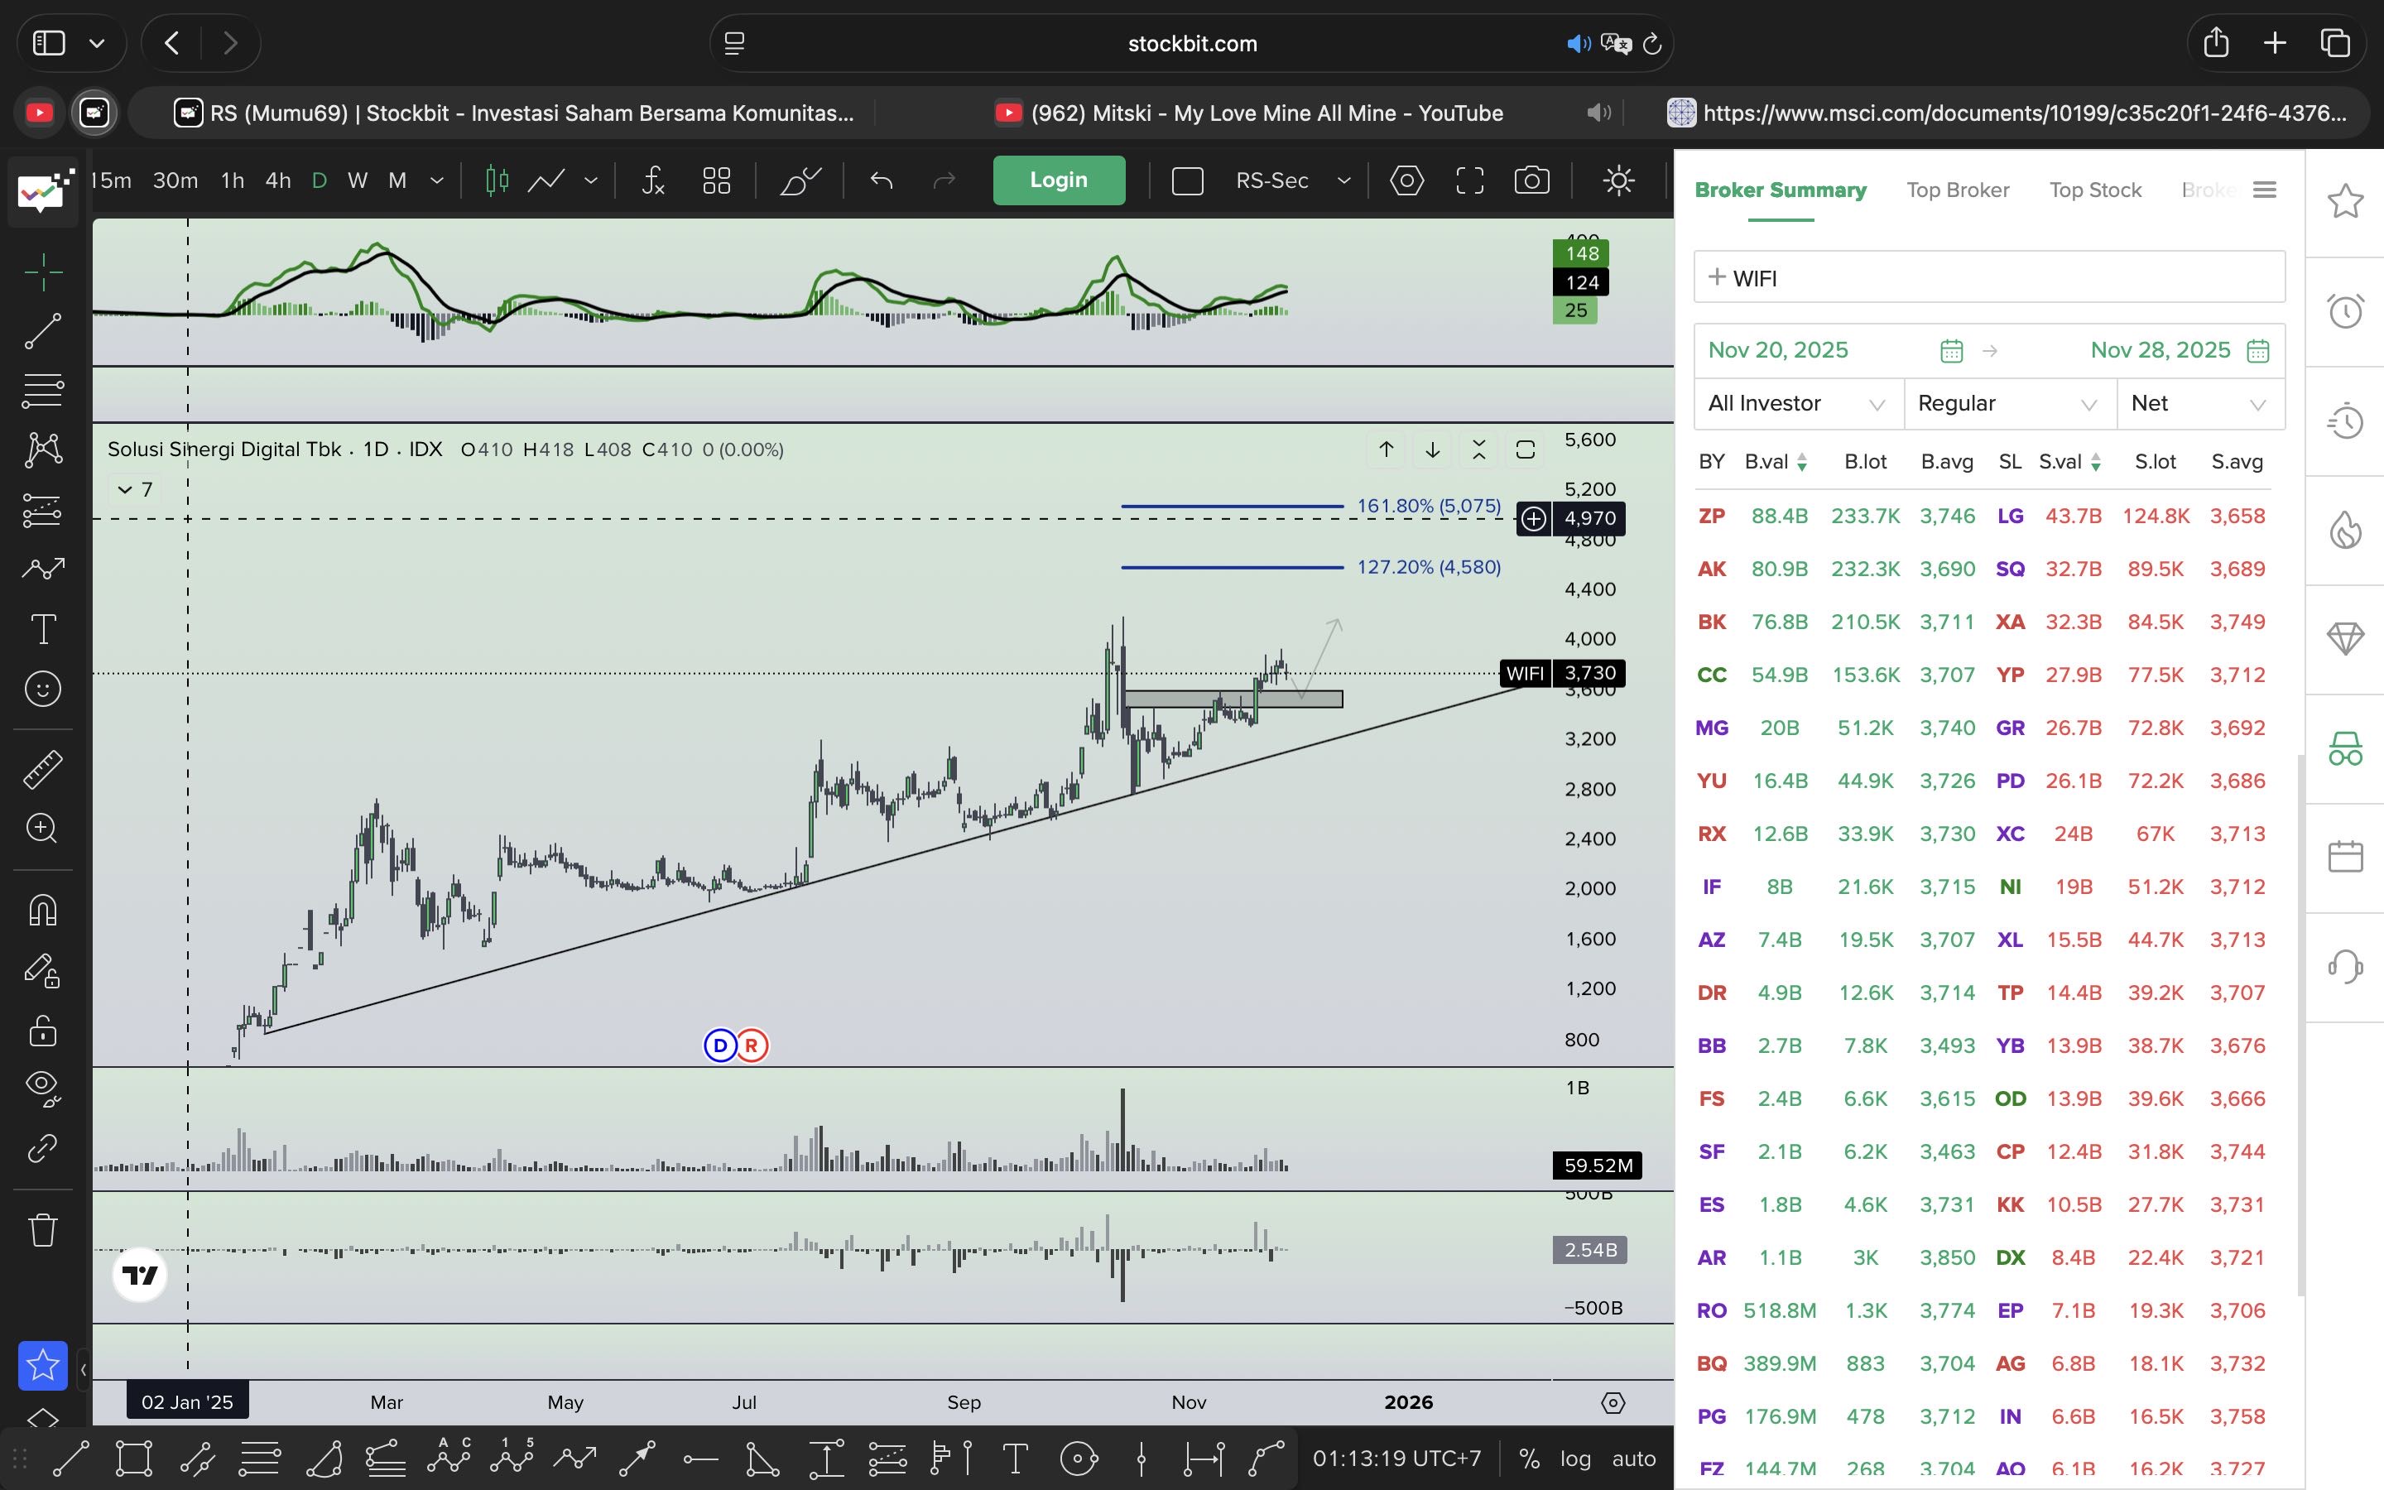Click the ruler measure tool

[42, 770]
